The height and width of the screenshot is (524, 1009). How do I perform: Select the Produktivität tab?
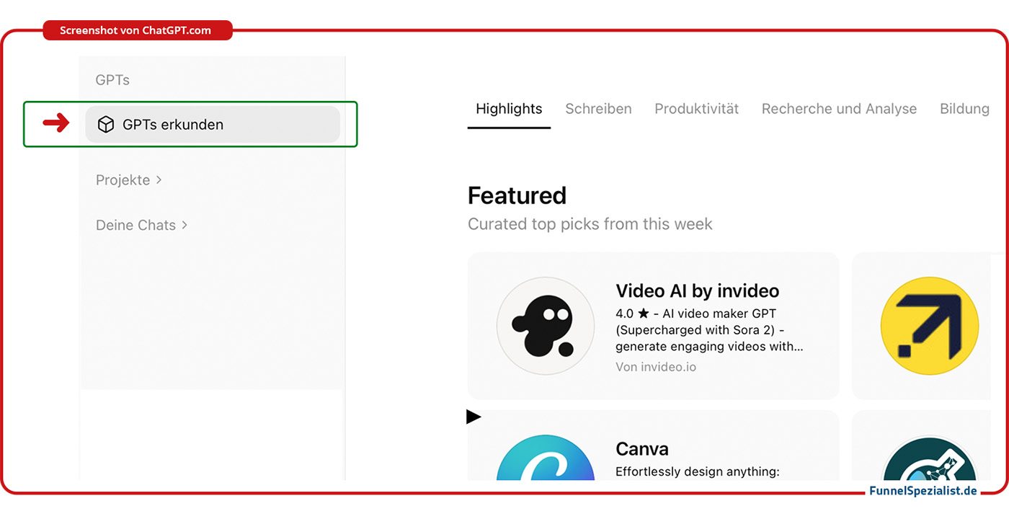pyautogui.click(x=697, y=109)
